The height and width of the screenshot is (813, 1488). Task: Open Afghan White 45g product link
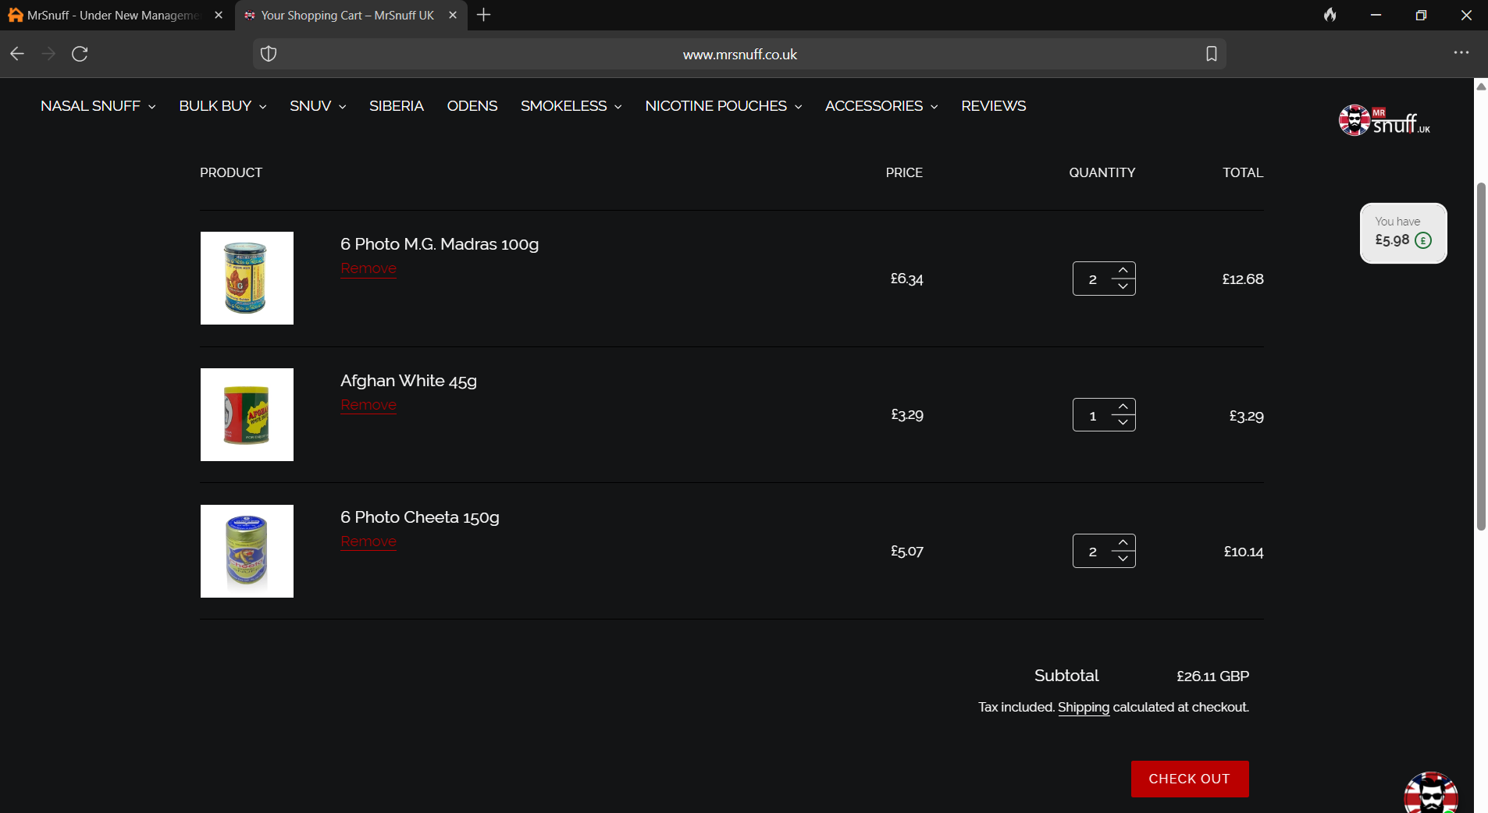(x=408, y=381)
